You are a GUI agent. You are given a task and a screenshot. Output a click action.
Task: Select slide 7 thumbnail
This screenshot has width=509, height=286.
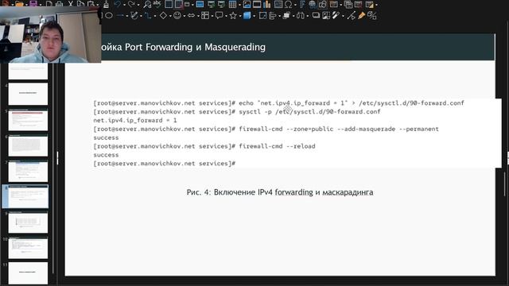pyautogui.click(x=28, y=171)
